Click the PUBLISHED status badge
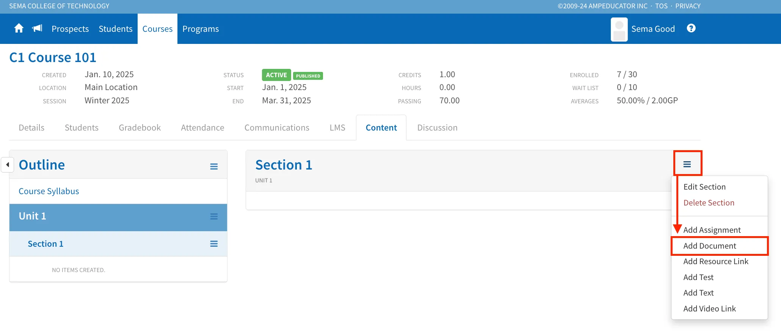This screenshot has width=781, height=333. 308,76
